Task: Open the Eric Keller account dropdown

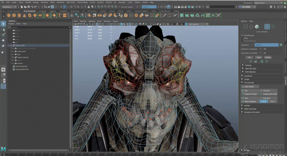Action: coord(247,7)
